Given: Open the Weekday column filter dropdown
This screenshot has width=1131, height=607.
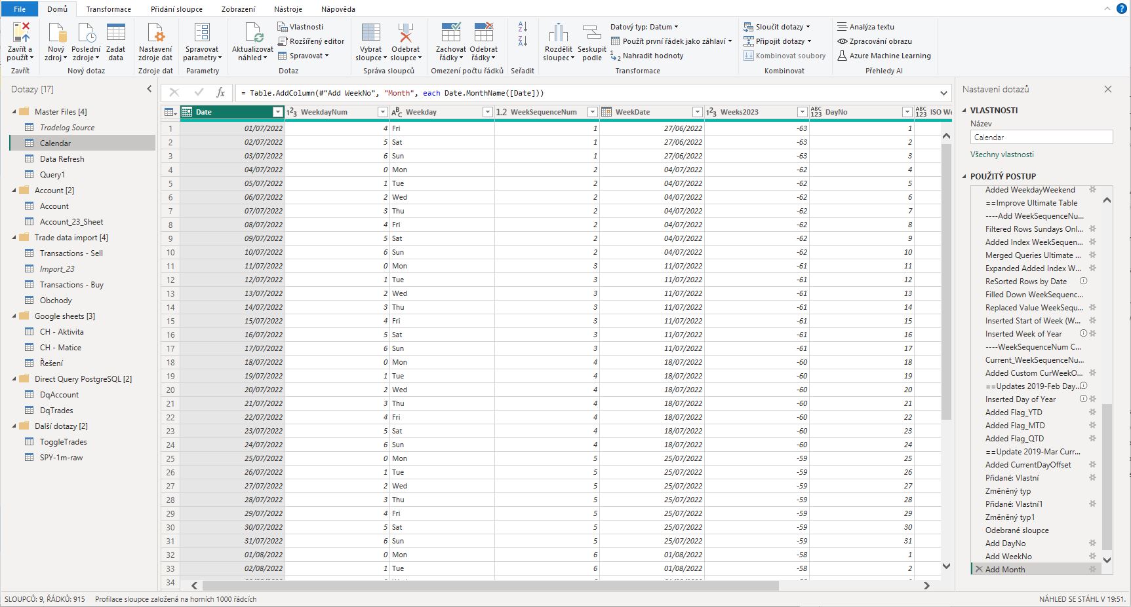Looking at the screenshot, I should tap(487, 112).
